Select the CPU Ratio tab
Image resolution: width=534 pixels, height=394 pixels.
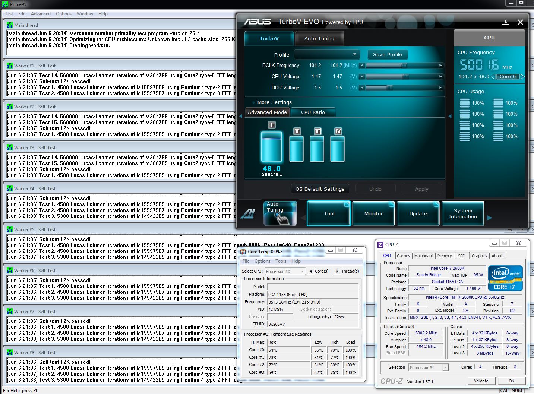coord(313,112)
